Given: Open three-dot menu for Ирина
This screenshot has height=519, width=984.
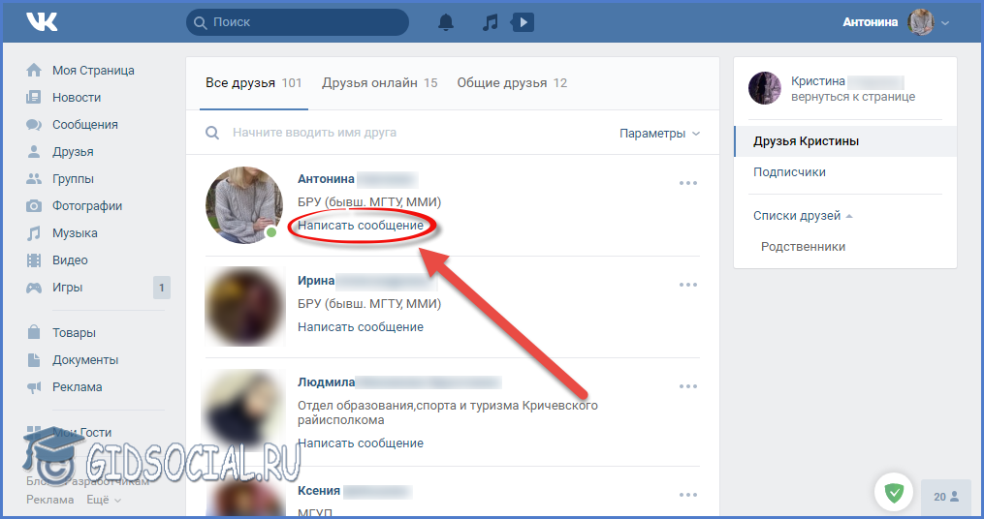Looking at the screenshot, I should click(687, 285).
